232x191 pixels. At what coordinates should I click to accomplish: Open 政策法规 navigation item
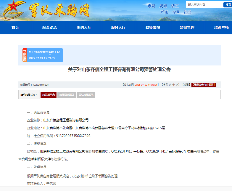(x=153, y=27)
